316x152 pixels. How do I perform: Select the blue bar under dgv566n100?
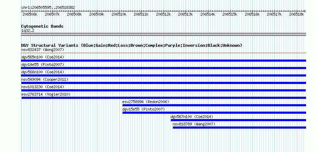point(163,75)
